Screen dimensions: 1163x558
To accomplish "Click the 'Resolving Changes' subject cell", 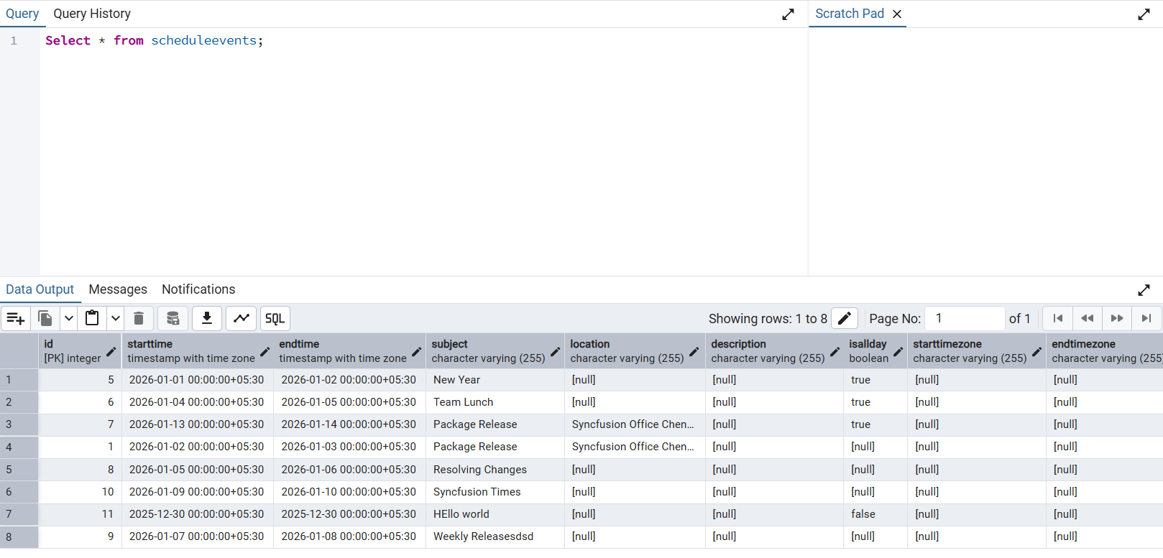I will point(495,470).
